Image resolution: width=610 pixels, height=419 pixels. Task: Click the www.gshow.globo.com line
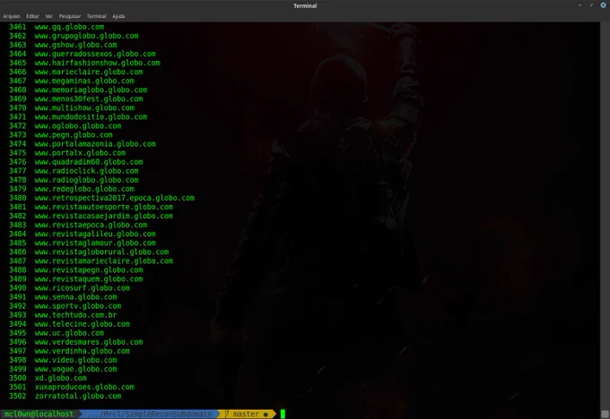(76, 45)
